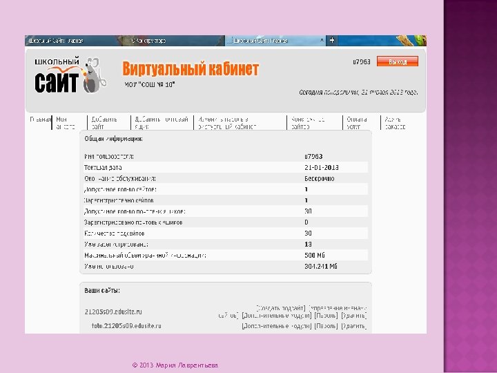Viewport: 497px width, 373px height.
Task: Click Удалить link for foto.21205s09.edusite.ru
Action: 354,326
